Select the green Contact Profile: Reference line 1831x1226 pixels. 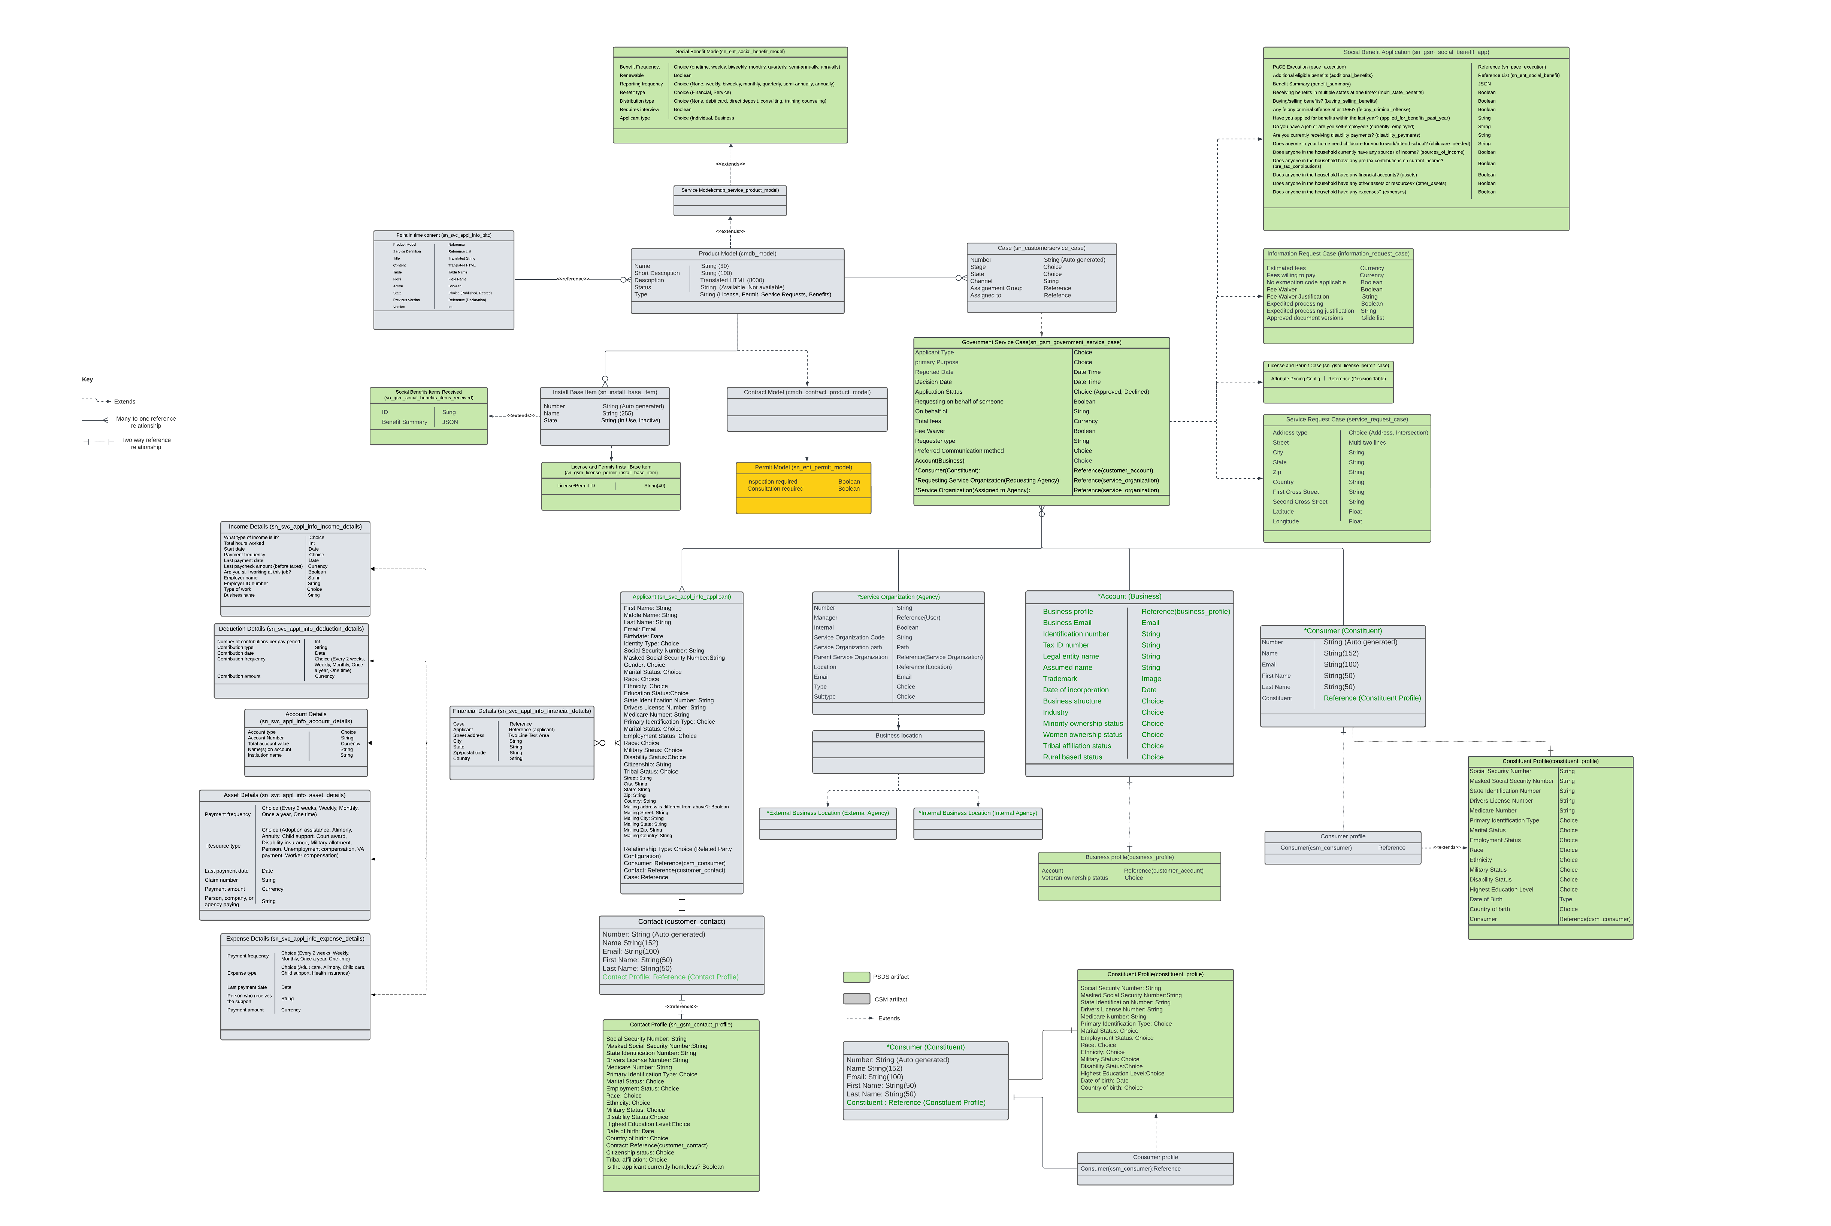[x=670, y=977]
